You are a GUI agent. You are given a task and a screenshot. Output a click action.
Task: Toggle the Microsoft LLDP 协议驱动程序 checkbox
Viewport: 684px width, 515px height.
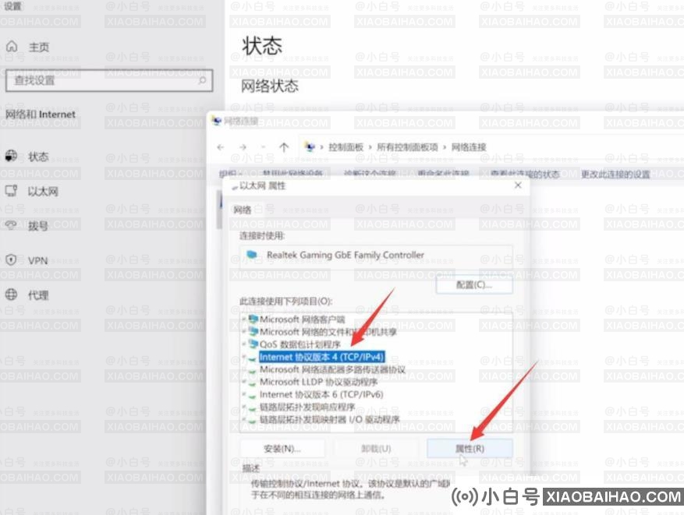244,382
